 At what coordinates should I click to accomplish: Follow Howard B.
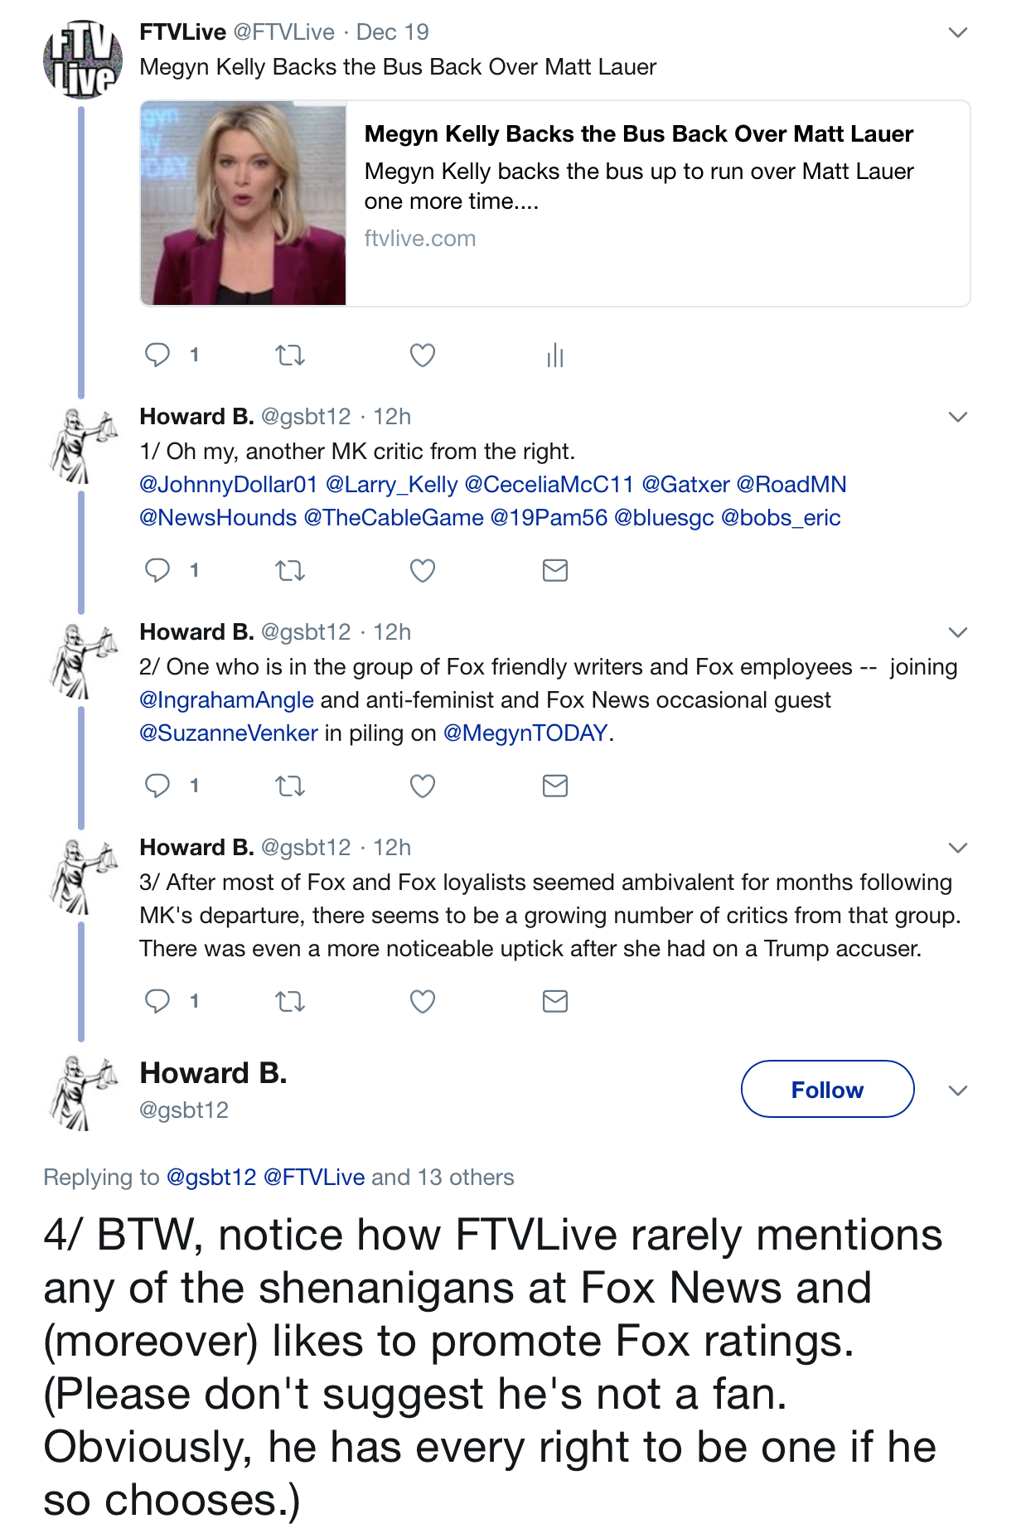pyautogui.click(x=827, y=1089)
